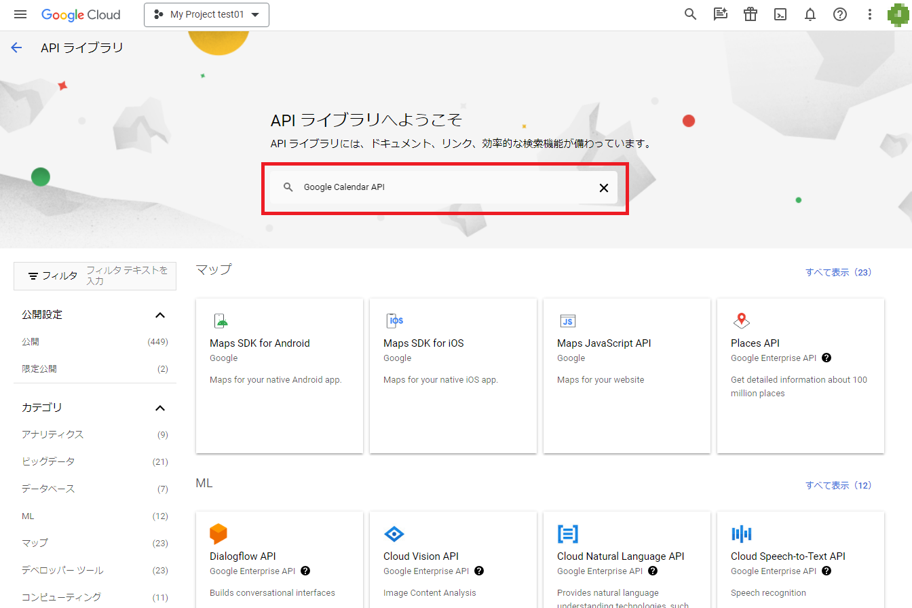Collapse the 公開設定 filter section
Screen dimensions: 912x608
160,315
